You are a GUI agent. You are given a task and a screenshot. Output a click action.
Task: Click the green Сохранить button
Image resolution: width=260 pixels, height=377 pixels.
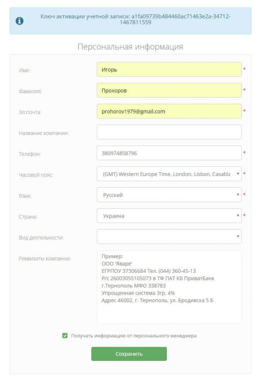129,354
